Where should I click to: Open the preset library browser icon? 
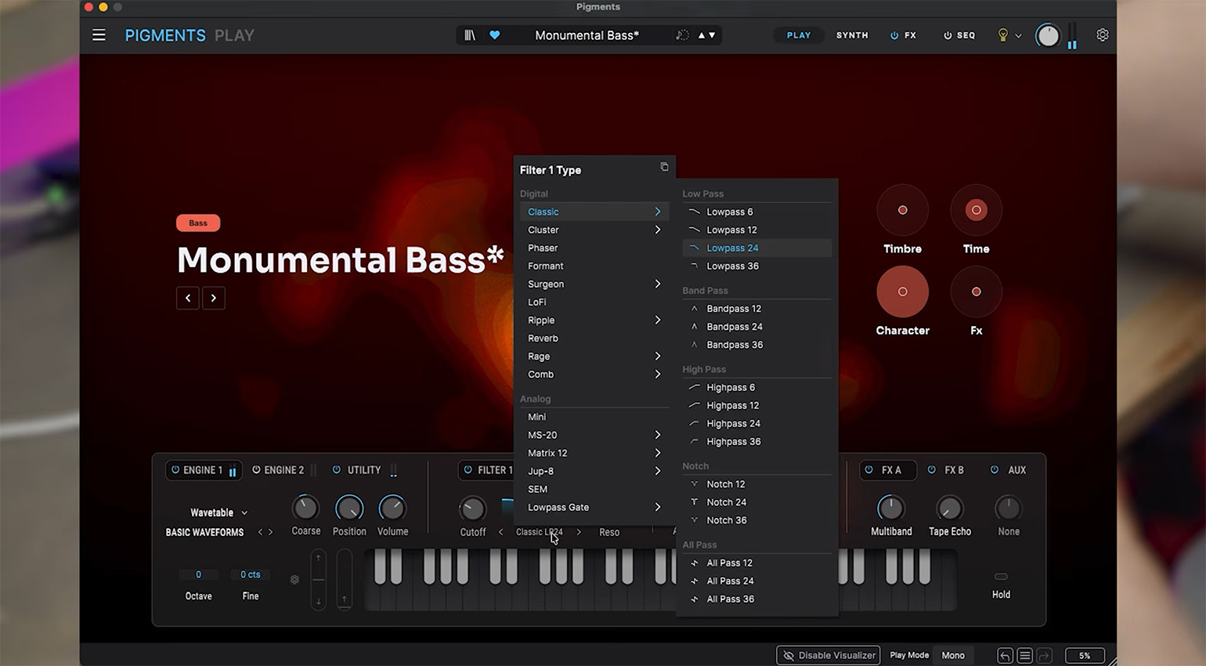470,35
